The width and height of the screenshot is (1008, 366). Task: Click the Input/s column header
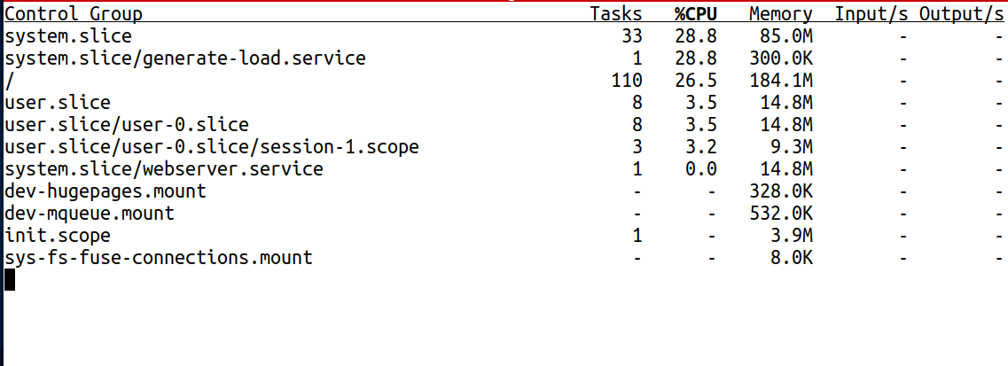(x=871, y=14)
